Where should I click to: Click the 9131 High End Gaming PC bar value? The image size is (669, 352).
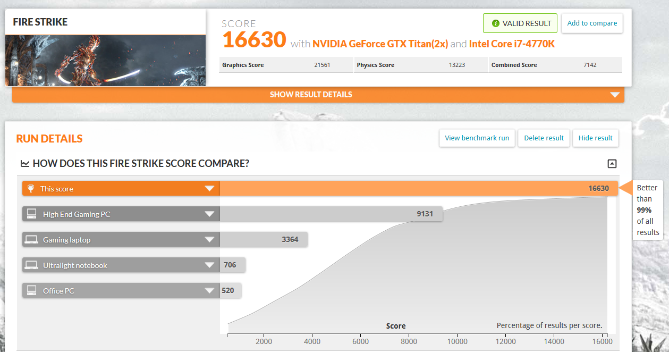pyautogui.click(x=425, y=214)
